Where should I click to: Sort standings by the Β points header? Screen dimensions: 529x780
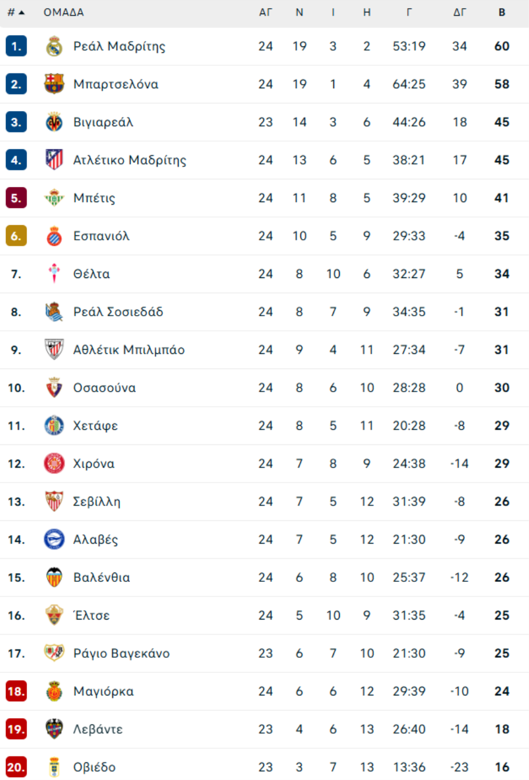[x=502, y=12]
